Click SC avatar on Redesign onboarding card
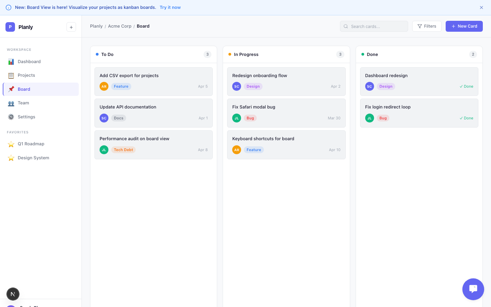 [x=237, y=87]
